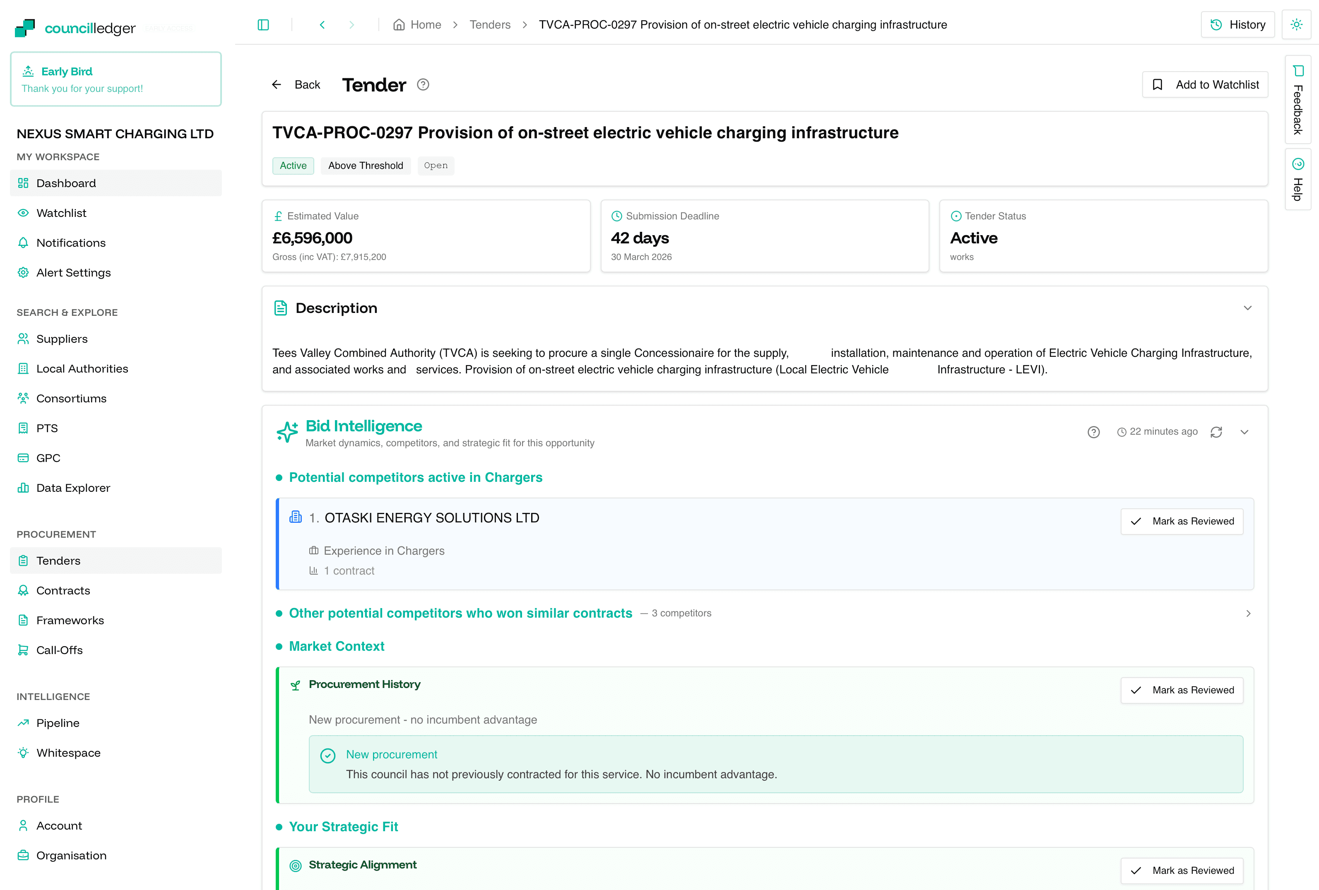The width and height of the screenshot is (1319, 890).
Task: Open Alert Settings in the sidebar
Action: (x=116, y=272)
